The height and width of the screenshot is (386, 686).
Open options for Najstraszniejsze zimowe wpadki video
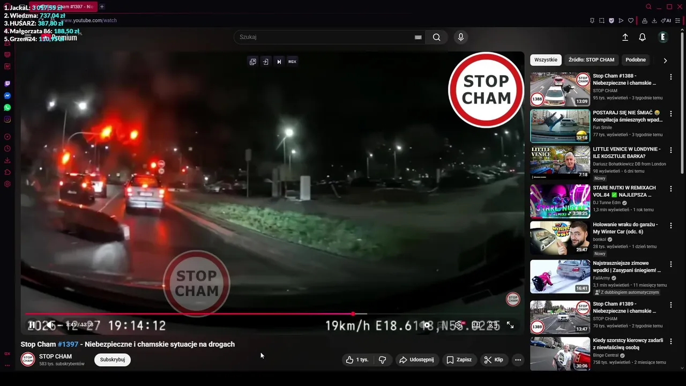[670, 264]
